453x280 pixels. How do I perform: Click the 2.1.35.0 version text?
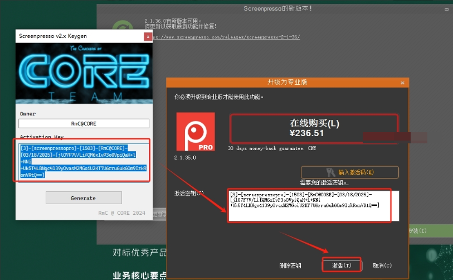(x=185, y=158)
